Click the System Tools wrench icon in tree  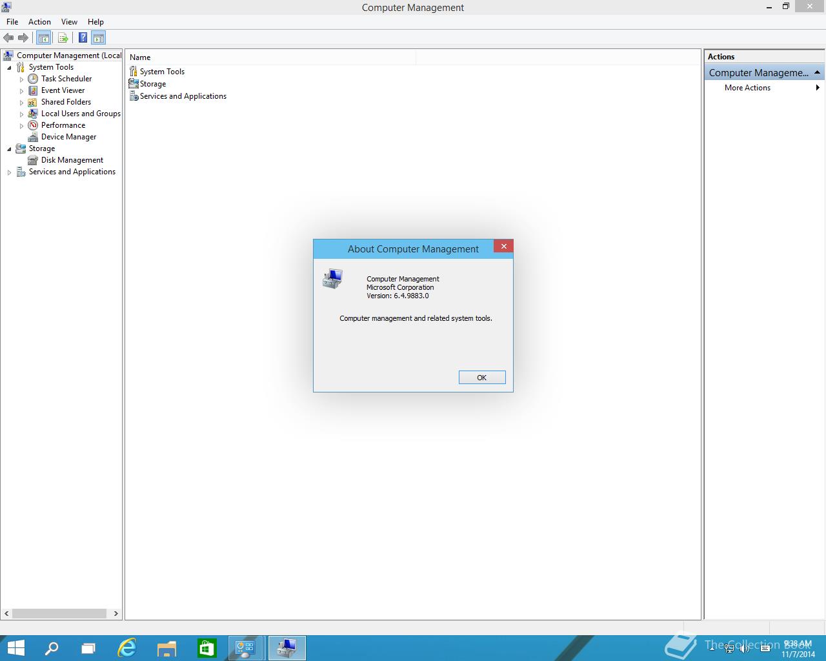click(21, 67)
